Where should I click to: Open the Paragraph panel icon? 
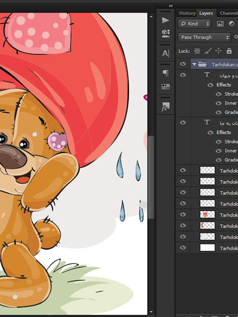pyautogui.click(x=166, y=73)
